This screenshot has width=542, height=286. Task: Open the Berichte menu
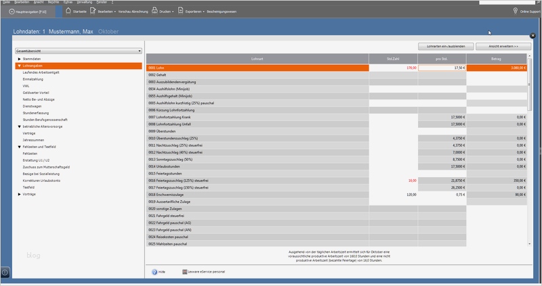(54, 2)
